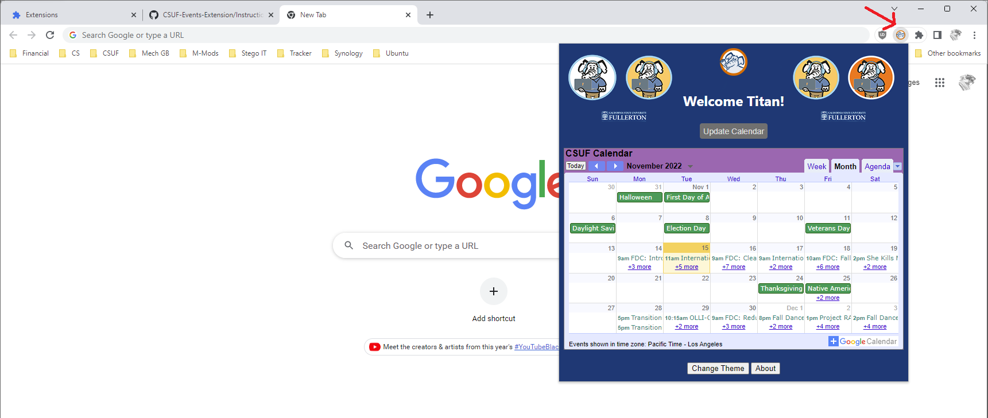Click the Change Theme button
The height and width of the screenshot is (418, 988).
pos(718,369)
